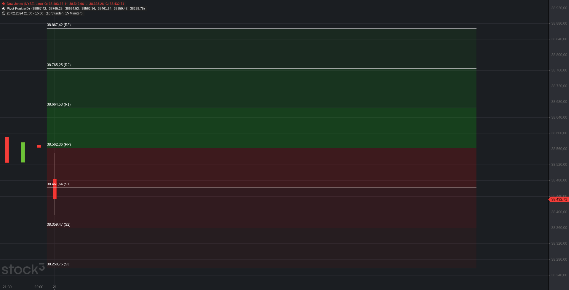Screen dimensions: 569x290
Task: Open the Dow Jones (NYSE, Last) legend label
Action: point(25,4)
